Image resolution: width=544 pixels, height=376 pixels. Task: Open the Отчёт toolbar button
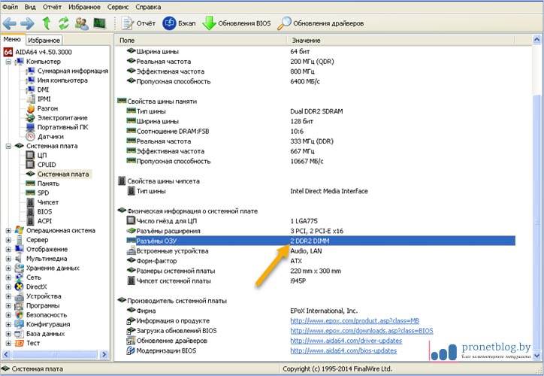pyautogui.click(x=138, y=23)
